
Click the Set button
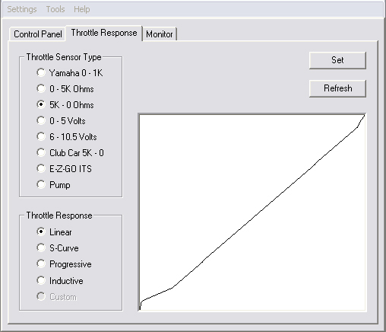point(337,60)
